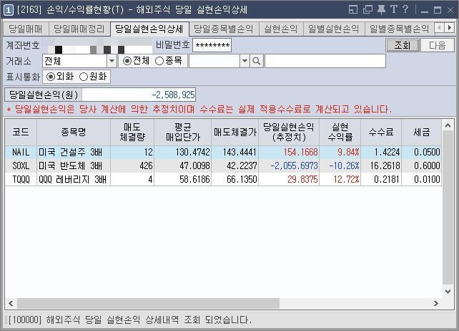Click the 매도 체결량 column header
459x331 pixels.
pos(132,132)
